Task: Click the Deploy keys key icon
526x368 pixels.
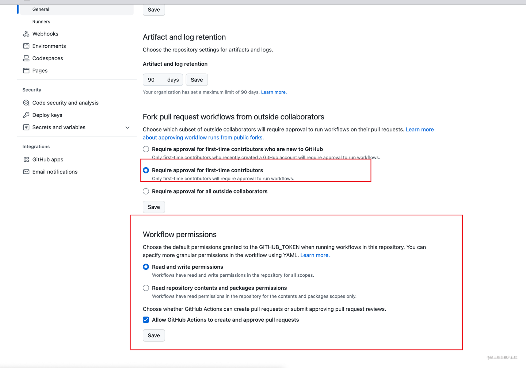Action: [x=26, y=115]
